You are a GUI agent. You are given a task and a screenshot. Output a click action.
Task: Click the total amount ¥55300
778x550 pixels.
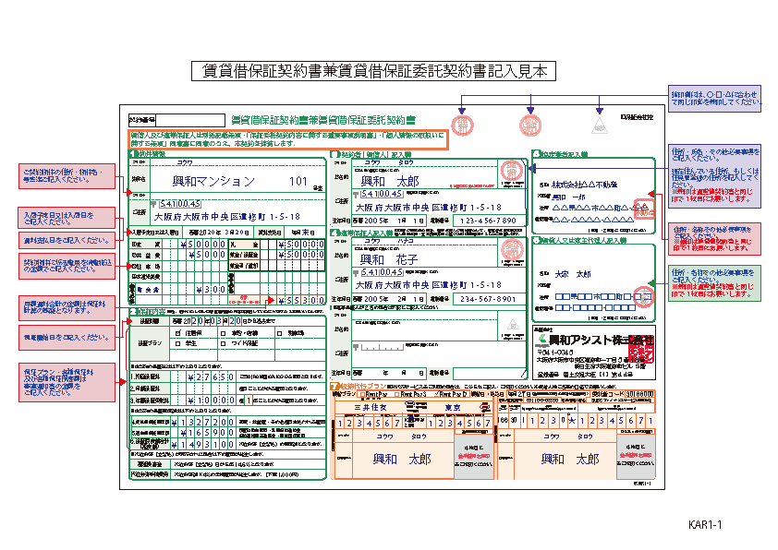pos(301,300)
